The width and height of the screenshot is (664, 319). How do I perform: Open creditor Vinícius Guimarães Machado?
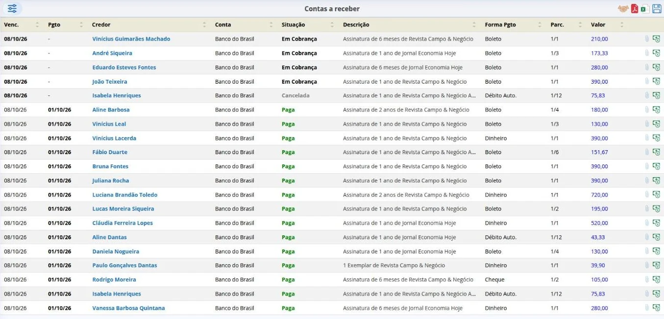click(131, 39)
